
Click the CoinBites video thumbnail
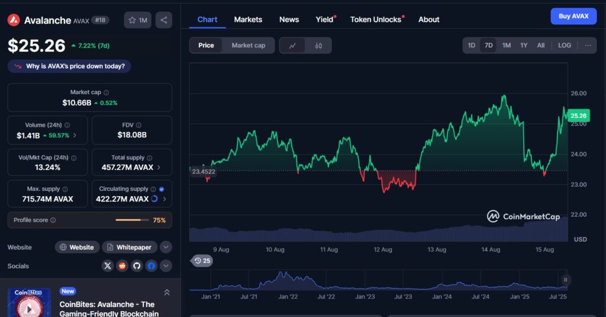[x=30, y=303]
